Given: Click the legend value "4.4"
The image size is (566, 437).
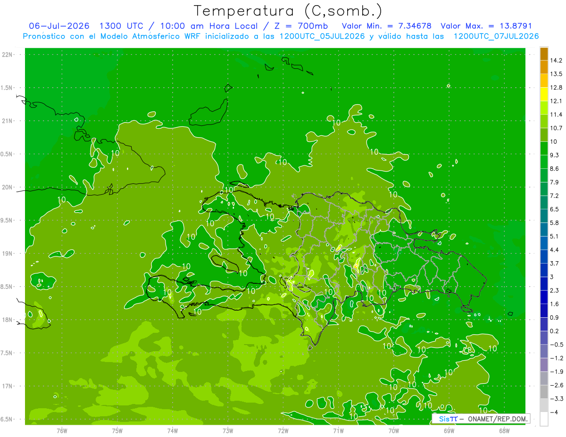Looking at the screenshot, I should (555, 250).
